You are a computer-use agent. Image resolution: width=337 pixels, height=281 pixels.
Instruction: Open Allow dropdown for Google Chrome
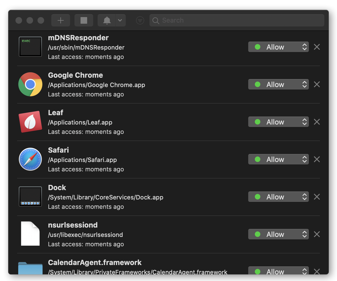[278, 84]
